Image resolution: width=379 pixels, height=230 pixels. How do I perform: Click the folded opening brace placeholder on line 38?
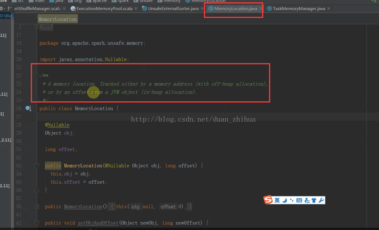coord(112,207)
